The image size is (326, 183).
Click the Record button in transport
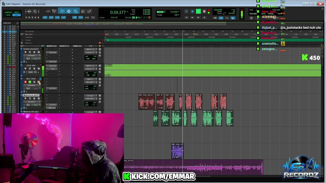click(x=204, y=11)
